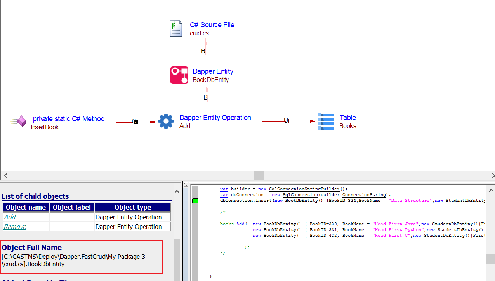This screenshot has width=495, height=281.
Task: Open the Dapper Entity link
Action: tap(213, 71)
